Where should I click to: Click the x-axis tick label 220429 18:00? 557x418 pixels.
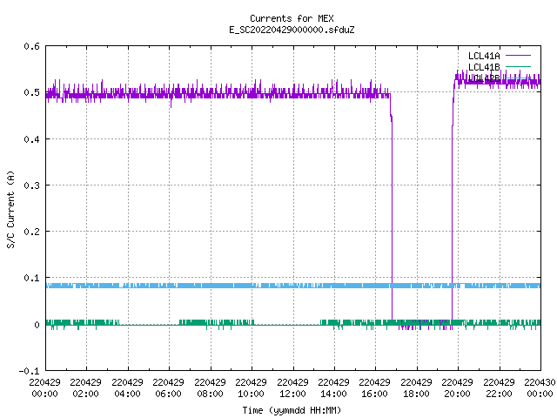click(x=416, y=388)
